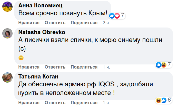Like Татьяна Коган's comment via Нравится
178x107 pixels.
coord(29,103)
